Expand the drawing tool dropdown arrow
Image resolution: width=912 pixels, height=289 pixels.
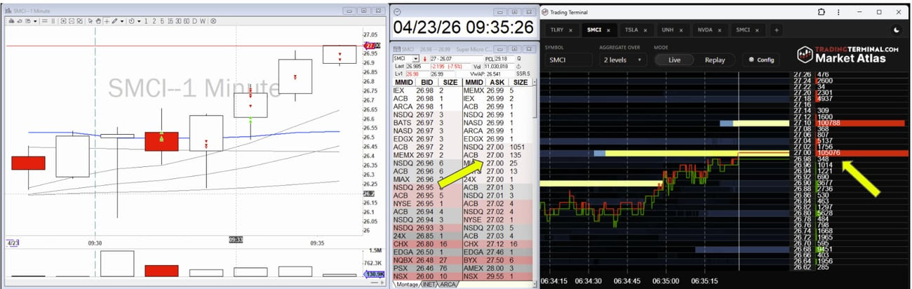pyautogui.click(x=122, y=21)
